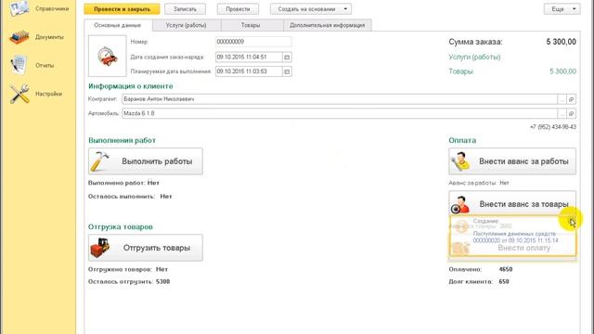Switch to the Услуги (работы) tab
Viewport: 594px width, 334px height.
pos(186,25)
